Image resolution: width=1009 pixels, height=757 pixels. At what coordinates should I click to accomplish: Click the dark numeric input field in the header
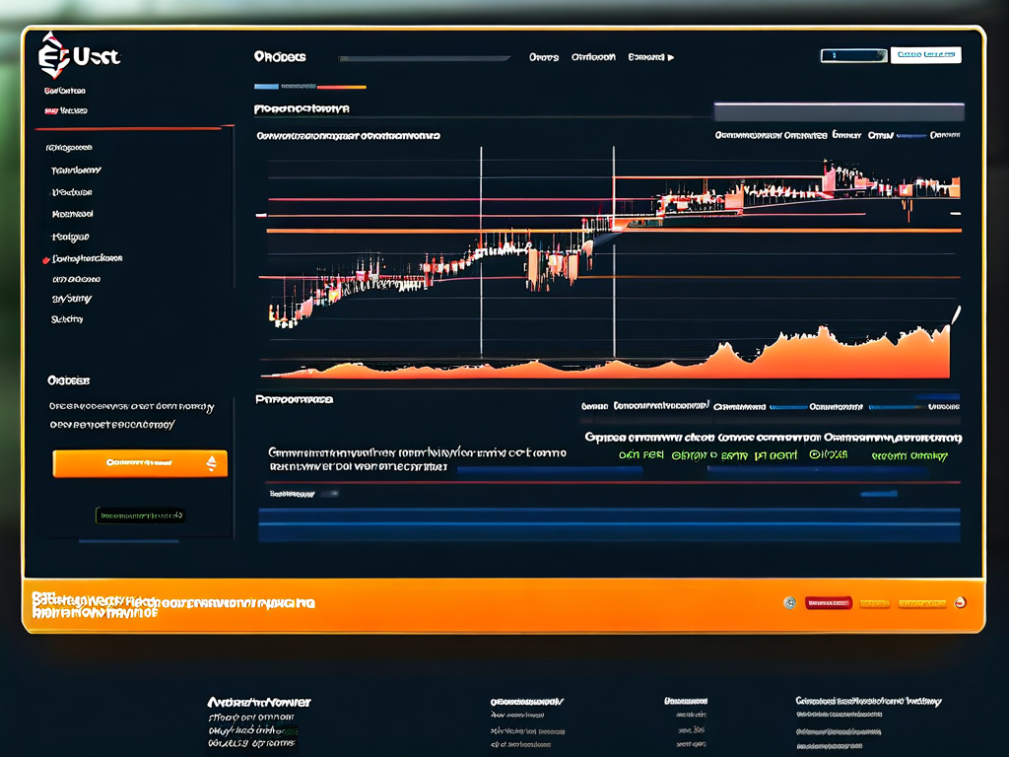tap(853, 56)
